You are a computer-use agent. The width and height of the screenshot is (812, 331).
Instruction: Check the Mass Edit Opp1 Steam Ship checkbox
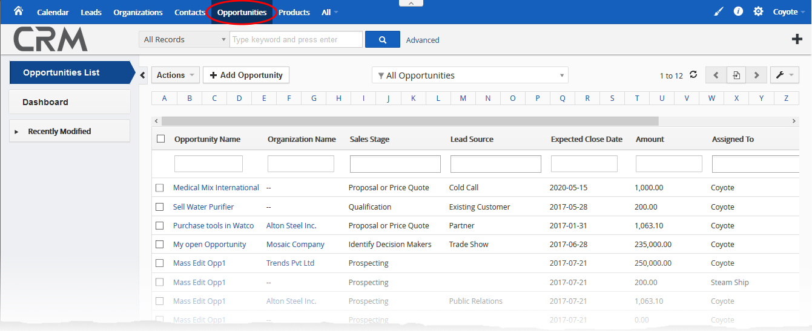[x=160, y=282]
